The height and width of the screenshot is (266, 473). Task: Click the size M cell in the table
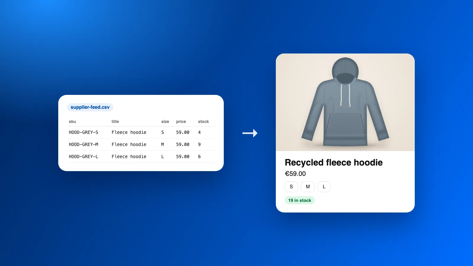pyautogui.click(x=163, y=145)
